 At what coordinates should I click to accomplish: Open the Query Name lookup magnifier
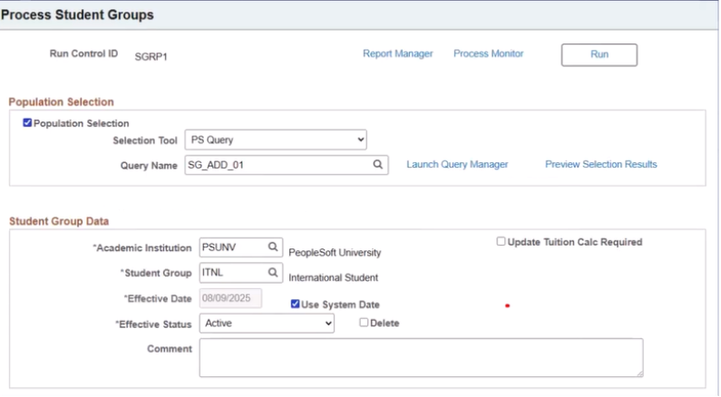377,164
